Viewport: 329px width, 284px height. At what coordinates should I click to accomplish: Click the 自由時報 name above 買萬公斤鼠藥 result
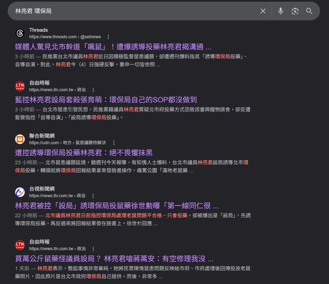[39, 242]
